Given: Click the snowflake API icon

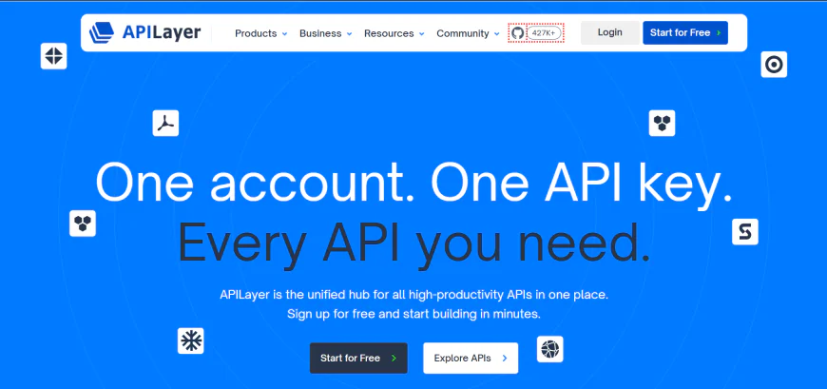Looking at the screenshot, I should tap(190, 340).
